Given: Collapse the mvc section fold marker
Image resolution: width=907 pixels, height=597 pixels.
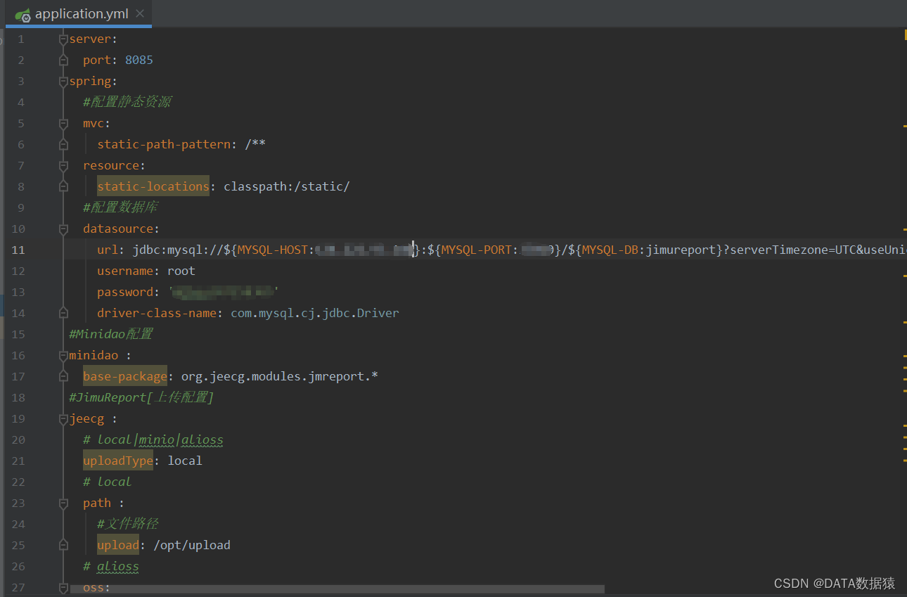Looking at the screenshot, I should tap(63, 124).
